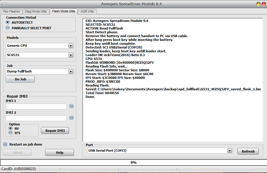Click the yellow minimize window icon

click(259, 4)
